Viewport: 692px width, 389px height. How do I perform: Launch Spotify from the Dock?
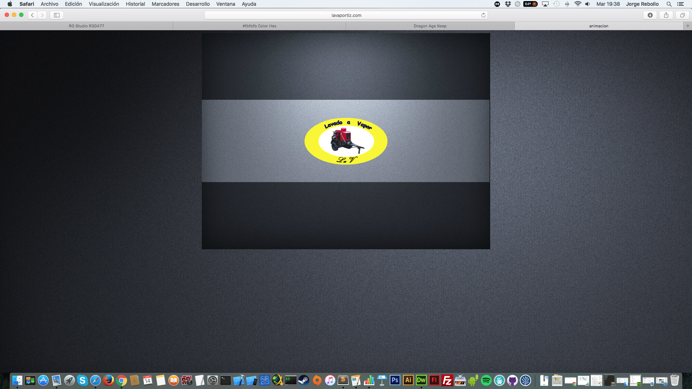point(486,380)
